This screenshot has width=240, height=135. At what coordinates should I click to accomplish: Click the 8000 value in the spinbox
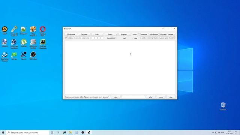pos(135,34)
